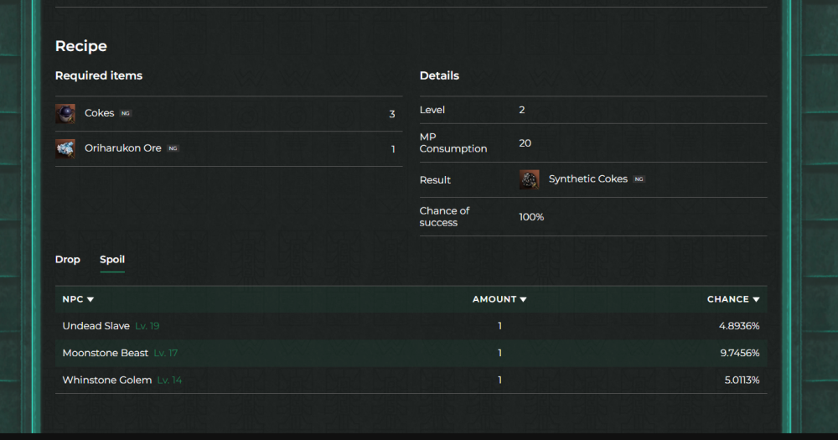Screen dimensions: 838x440
Task: Open the Oriharukon Ore item page
Action: click(x=122, y=148)
